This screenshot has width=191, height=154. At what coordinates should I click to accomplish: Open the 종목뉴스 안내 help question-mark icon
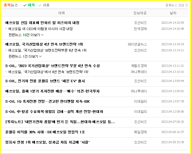tap(186, 5)
